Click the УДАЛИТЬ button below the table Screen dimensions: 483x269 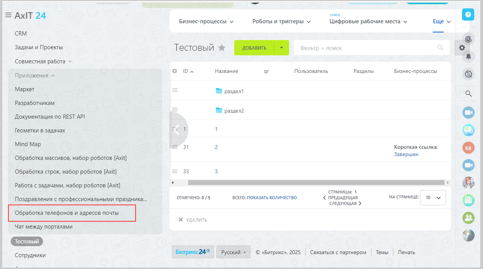(x=193, y=220)
